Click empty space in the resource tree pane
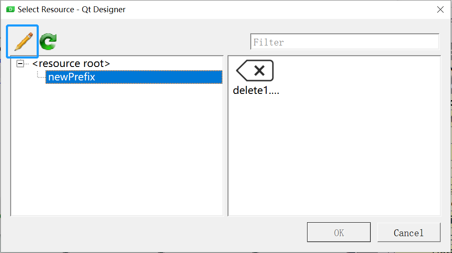452x253 pixels. pos(117,150)
